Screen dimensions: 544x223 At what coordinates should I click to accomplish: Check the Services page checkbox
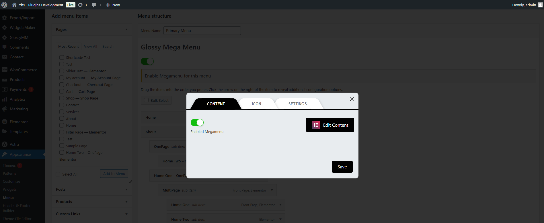click(x=62, y=112)
